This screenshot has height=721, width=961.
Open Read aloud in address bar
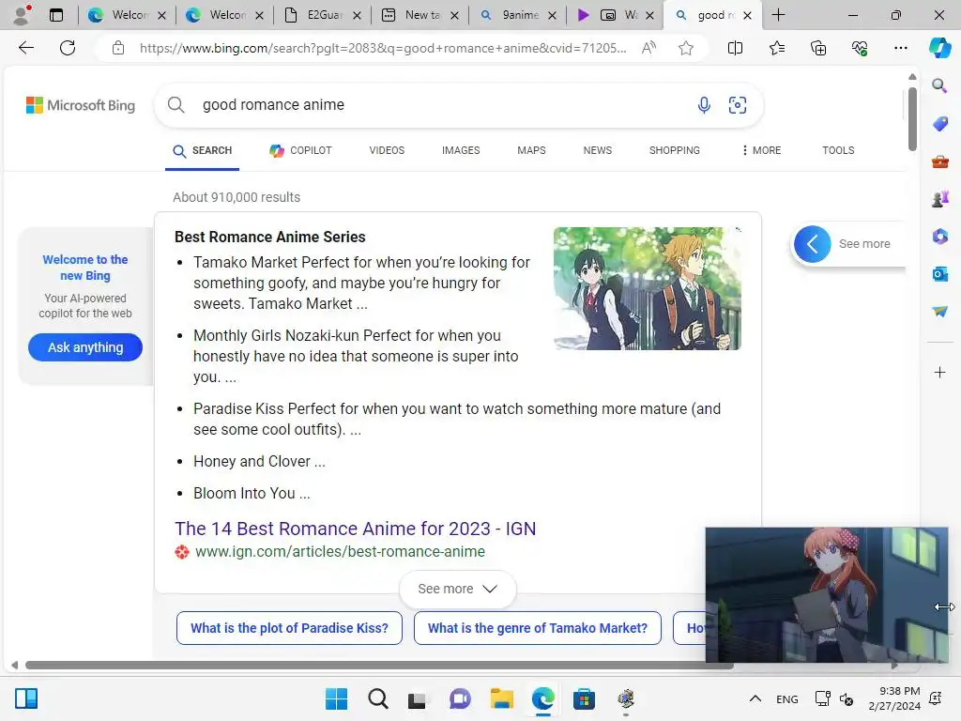click(648, 48)
